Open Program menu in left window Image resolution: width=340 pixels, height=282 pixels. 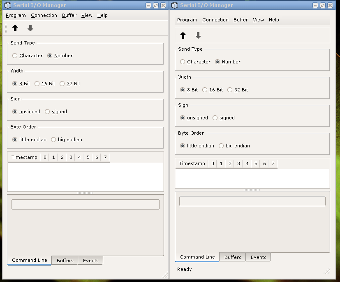coord(16,15)
